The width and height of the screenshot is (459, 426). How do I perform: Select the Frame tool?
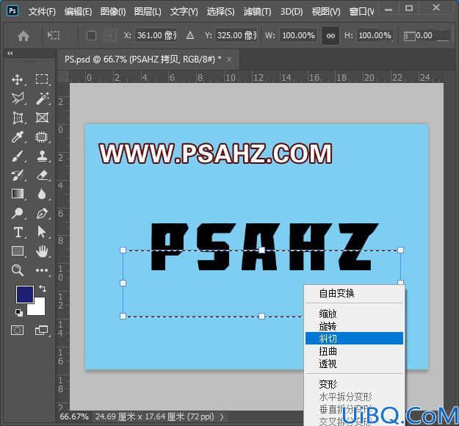42,118
